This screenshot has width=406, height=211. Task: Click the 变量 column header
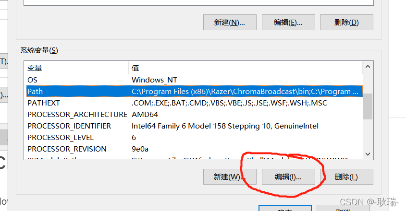(x=77, y=68)
